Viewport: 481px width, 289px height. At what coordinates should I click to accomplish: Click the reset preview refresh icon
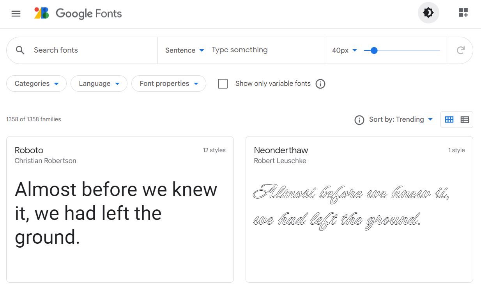[460, 50]
